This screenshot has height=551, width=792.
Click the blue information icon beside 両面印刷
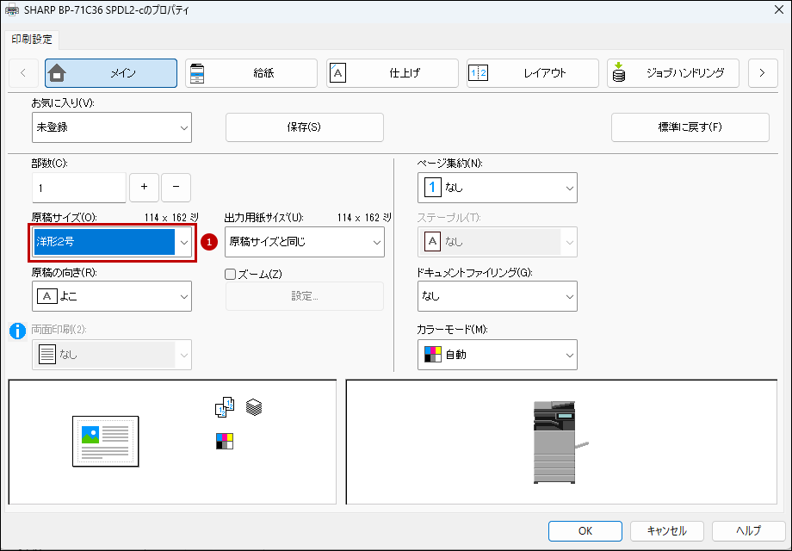click(x=17, y=331)
